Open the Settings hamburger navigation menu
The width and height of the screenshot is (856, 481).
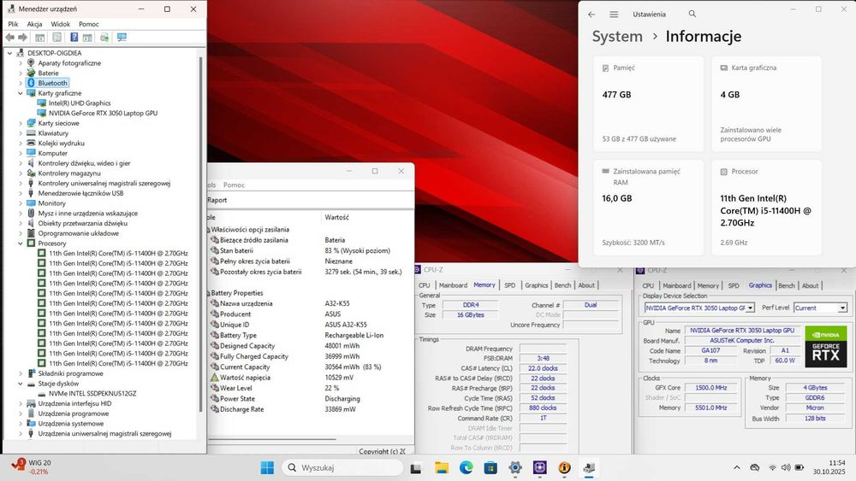coord(614,15)
